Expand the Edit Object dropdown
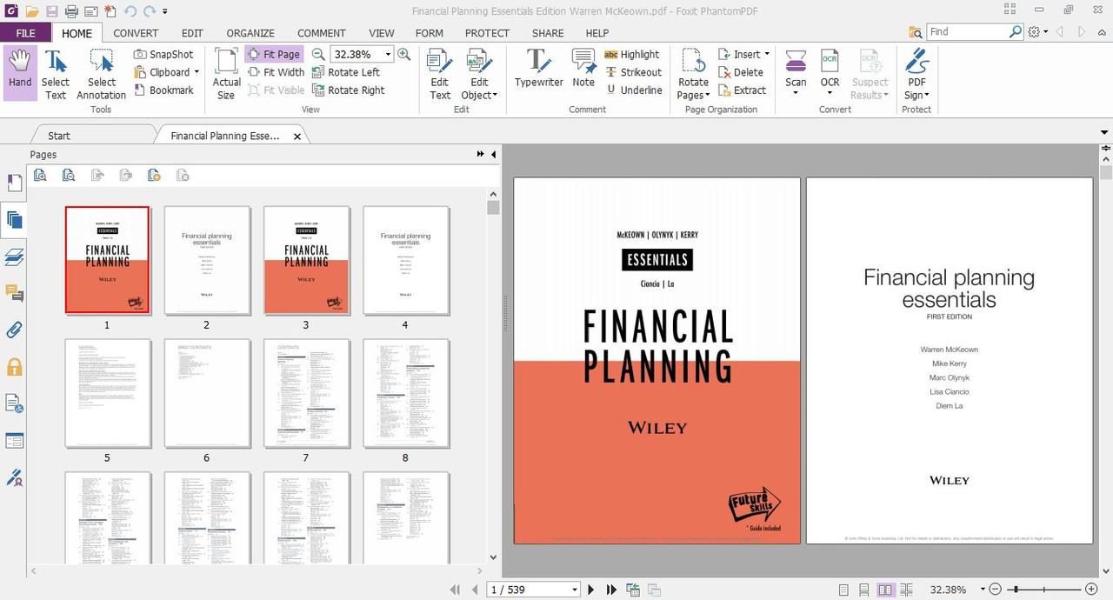Viewport: 1113px width, 600px height. pyautogui.click(x=494, y=96)
